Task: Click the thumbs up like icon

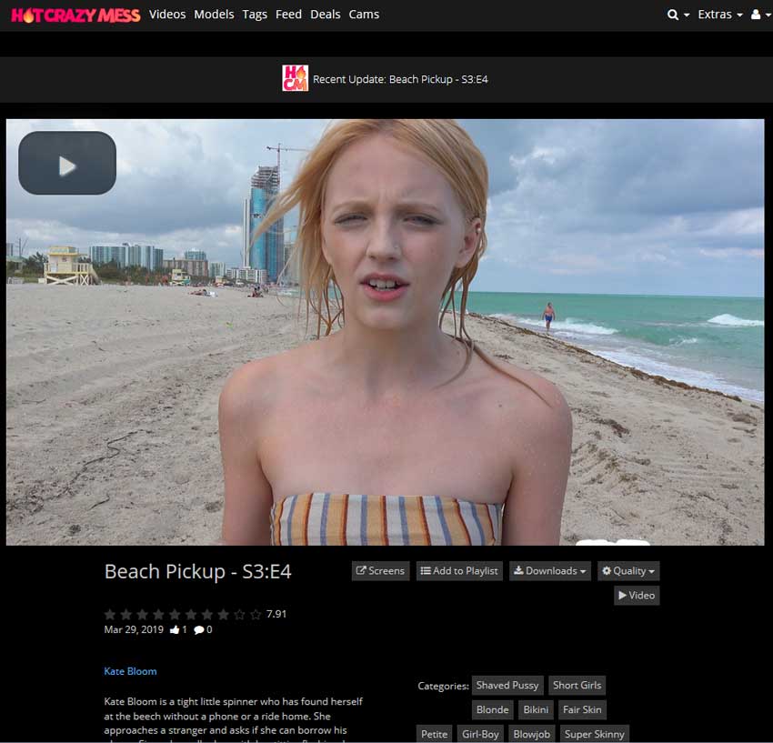Action: coord(175,629)
